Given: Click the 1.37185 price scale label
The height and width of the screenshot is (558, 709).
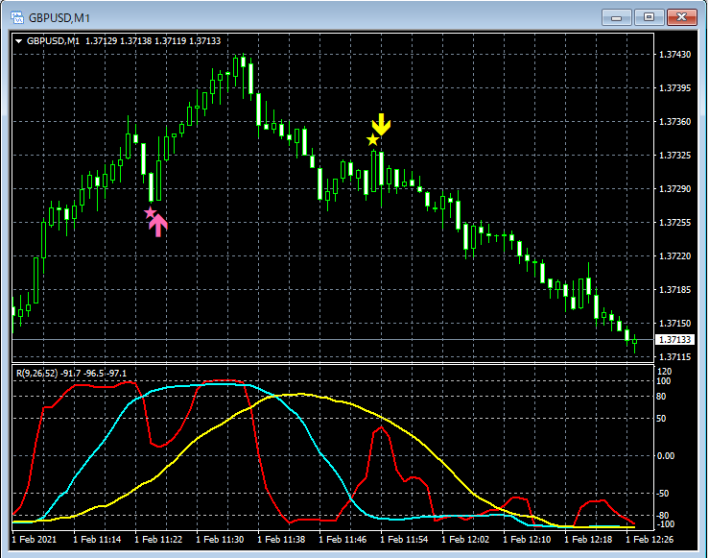Looking at the screenshot, I should click(x=675, y=290).
